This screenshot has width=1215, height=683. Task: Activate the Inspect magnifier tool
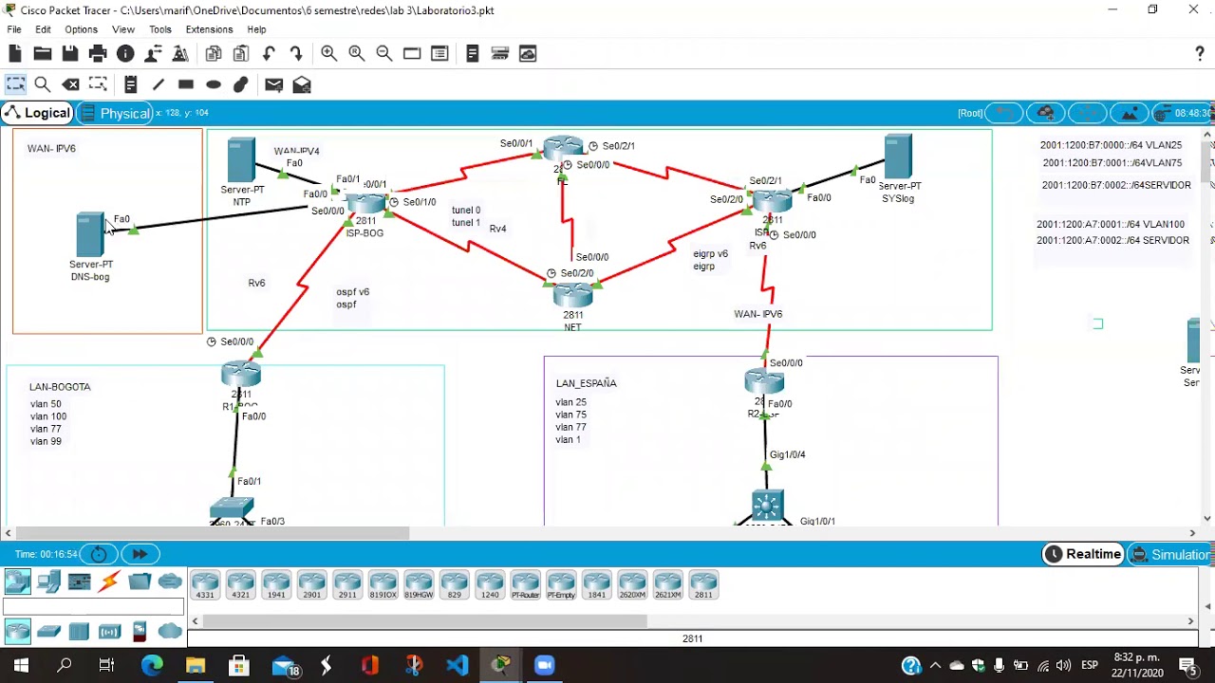click(43, 84)
